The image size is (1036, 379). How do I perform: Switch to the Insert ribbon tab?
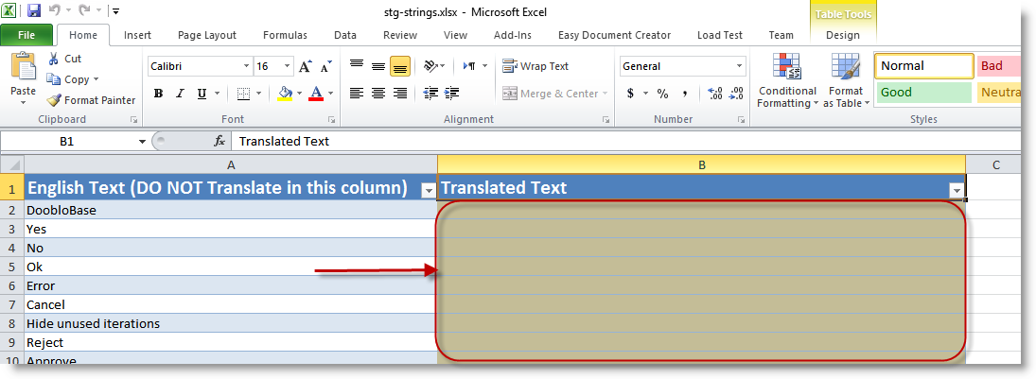click(x=137, y=35)
